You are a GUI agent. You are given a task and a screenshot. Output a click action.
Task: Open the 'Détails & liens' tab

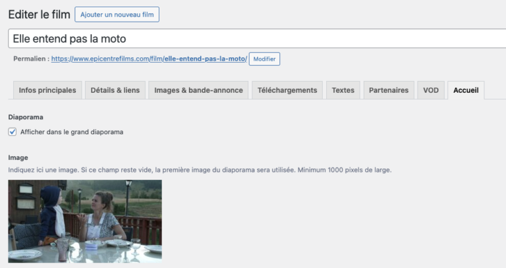coord(115,90)
